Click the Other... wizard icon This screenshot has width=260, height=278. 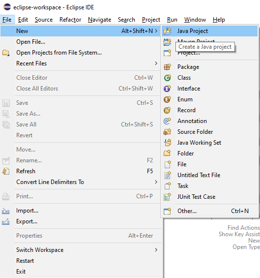[167, 211]
